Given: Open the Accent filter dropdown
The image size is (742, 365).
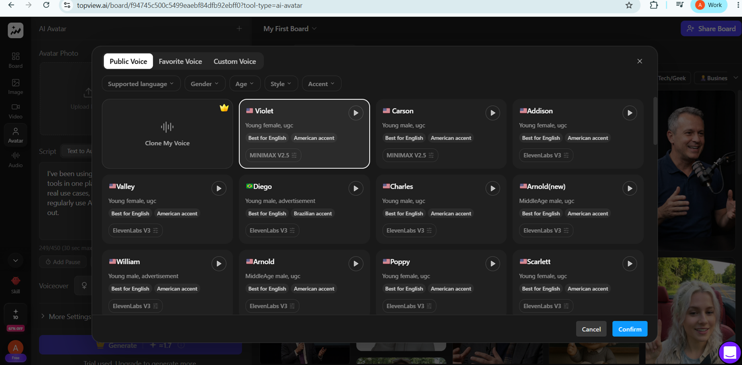Looking at the screenshot, I should [321, 84].
